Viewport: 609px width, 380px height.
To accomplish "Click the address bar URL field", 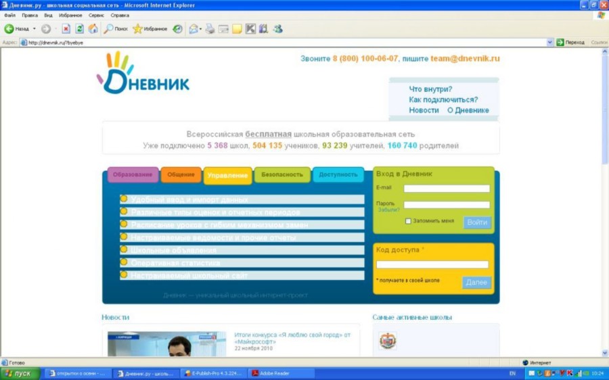I will 284,43.
